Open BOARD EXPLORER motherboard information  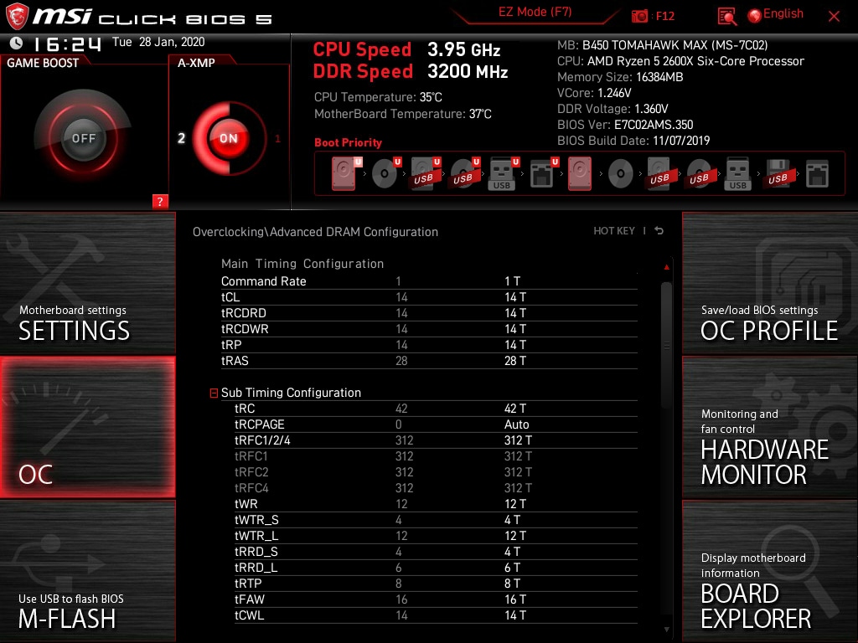770,571
